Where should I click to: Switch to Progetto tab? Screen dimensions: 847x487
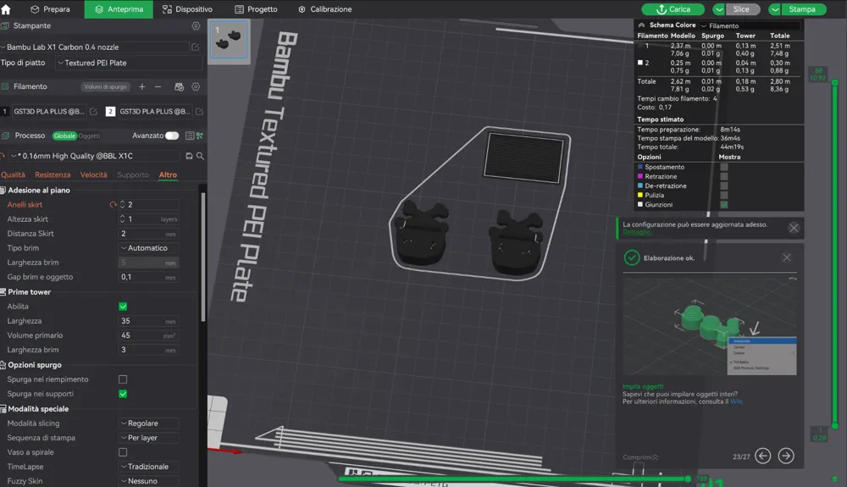click(x=256, y=9)
